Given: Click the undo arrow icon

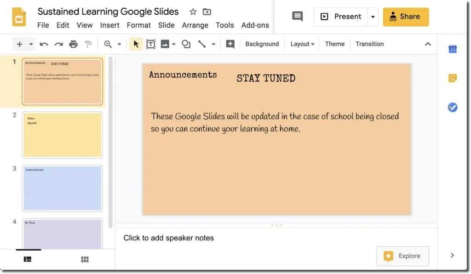Looking at the screenshot, I should tap(44, 44).
